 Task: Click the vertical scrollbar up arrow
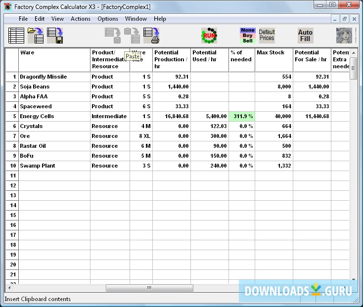pos(354,53)
